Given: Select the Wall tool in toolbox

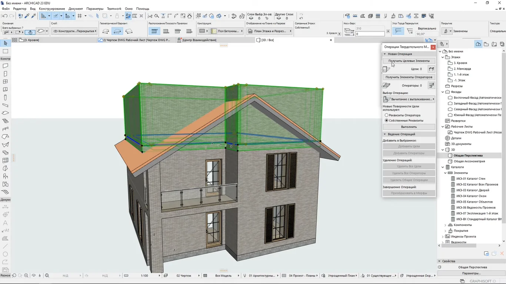Looking at the screenshot, I should pos(5,66).
